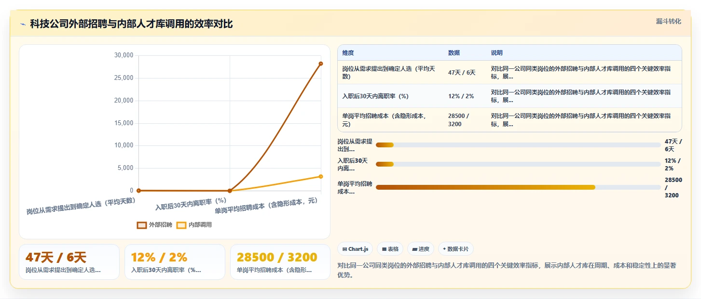Screen dimensions: 701x299
Task: Click the chart's 入职后30天内离职率 x-axis label
Action: coord(191,203)
